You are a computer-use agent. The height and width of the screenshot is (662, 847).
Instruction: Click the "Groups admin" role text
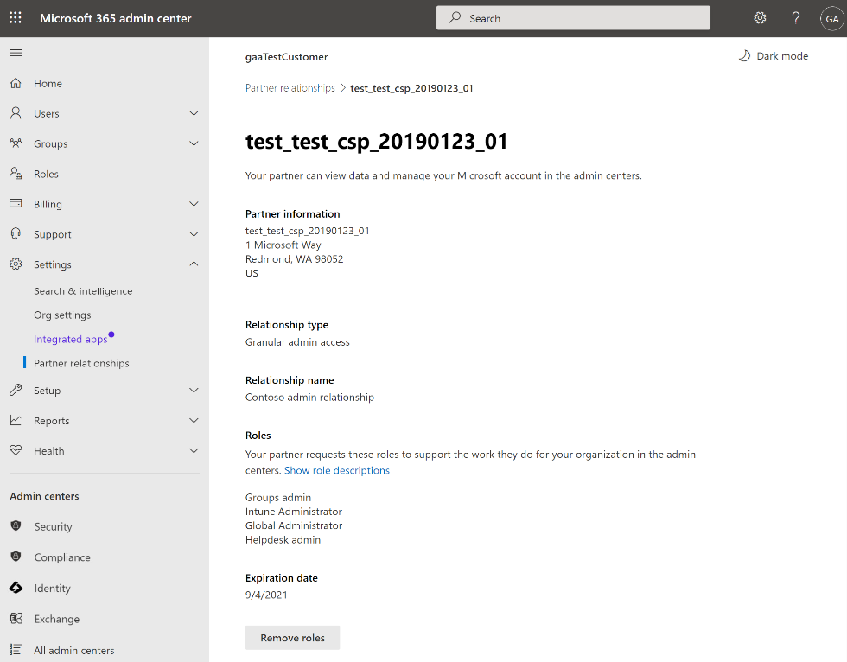coord(277,497)
